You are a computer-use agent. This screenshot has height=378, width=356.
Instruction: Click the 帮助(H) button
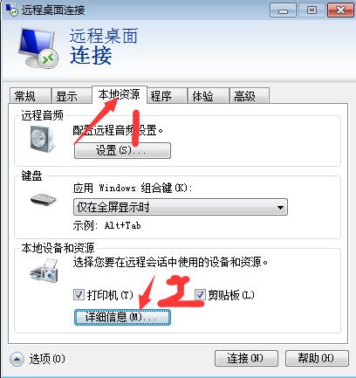tap(317, 358)
